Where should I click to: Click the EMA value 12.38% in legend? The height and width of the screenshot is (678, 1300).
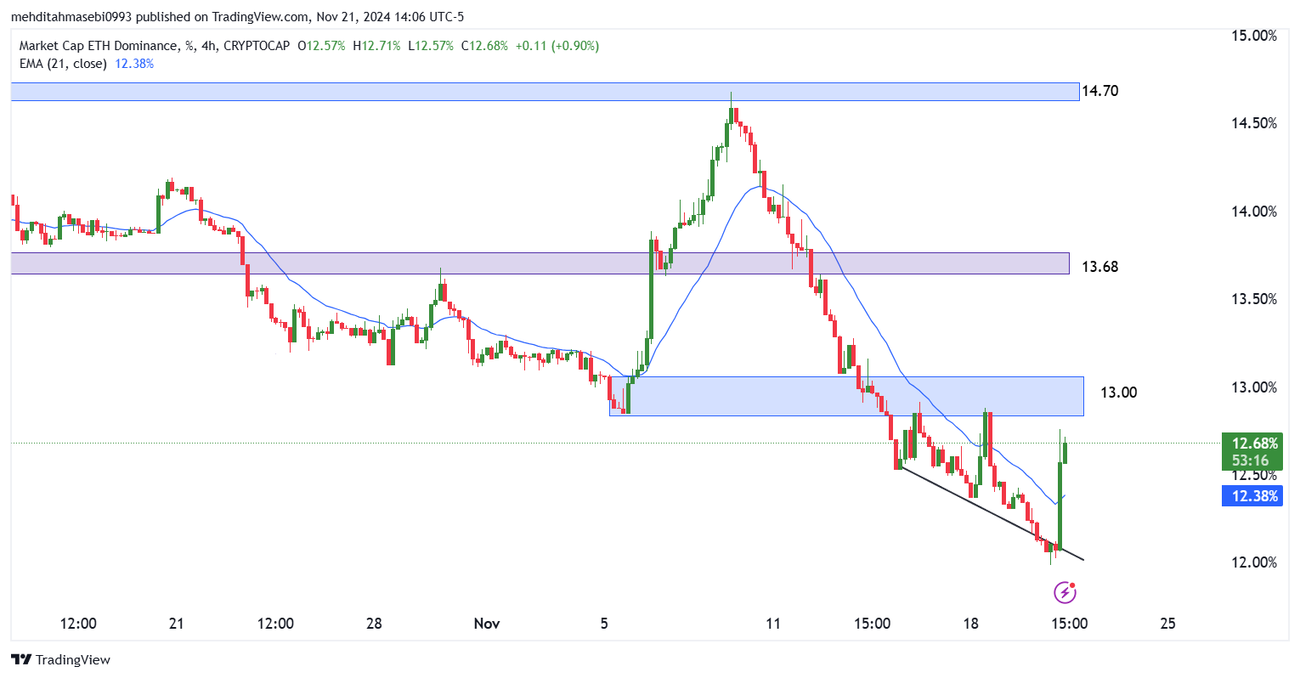point(134,64)
